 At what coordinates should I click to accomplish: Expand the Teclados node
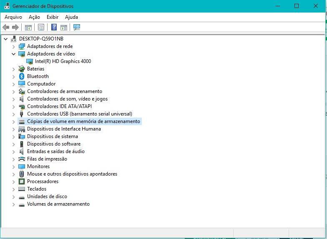click(x=13, y=189)
